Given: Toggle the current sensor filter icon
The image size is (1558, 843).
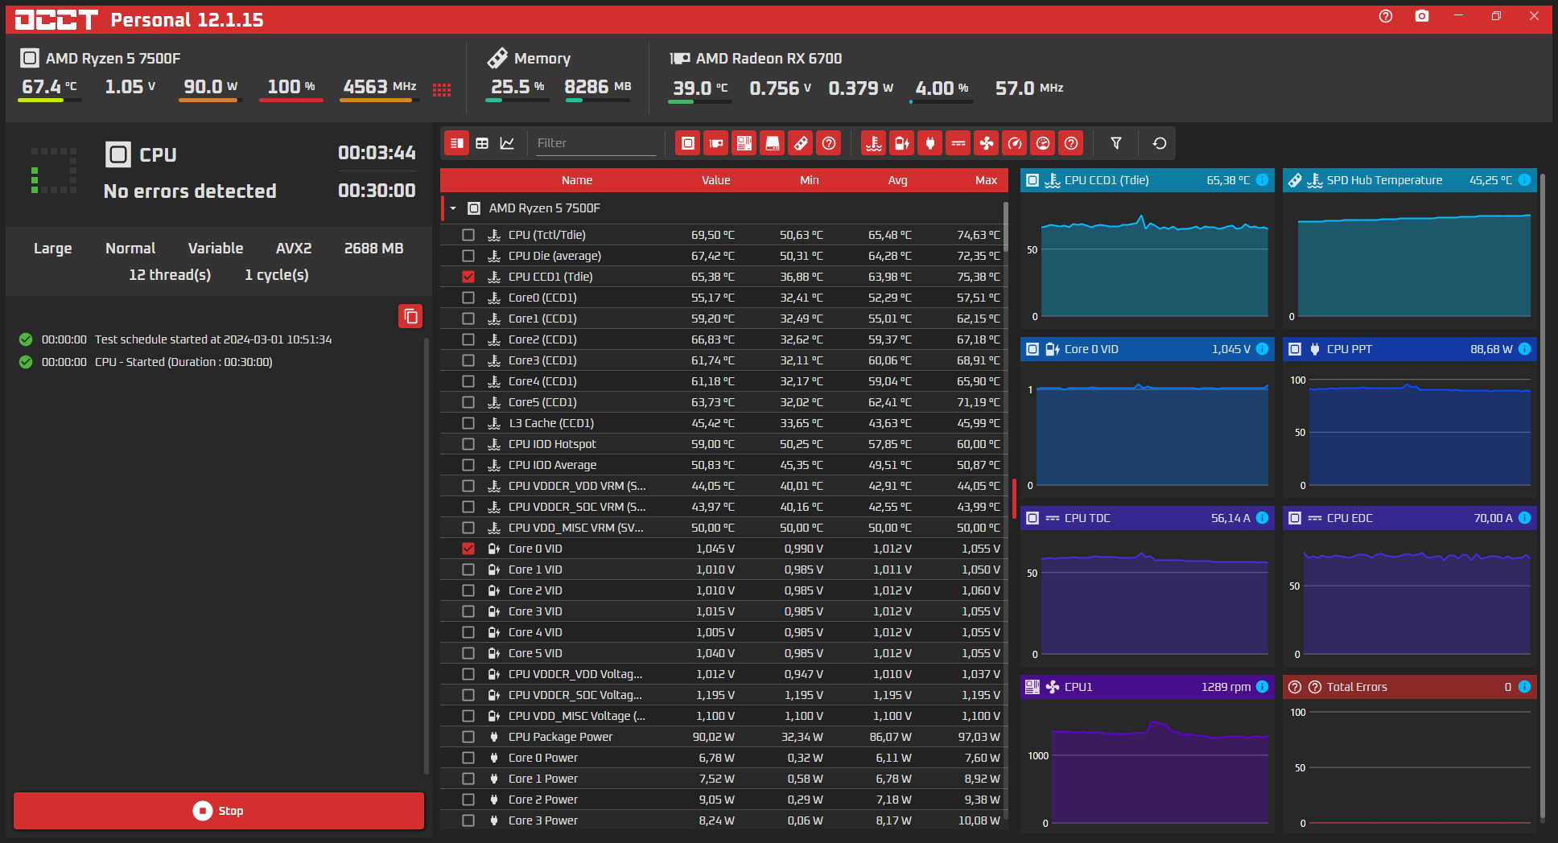Looking at the screenshot, I should click(x=958, y=143).
